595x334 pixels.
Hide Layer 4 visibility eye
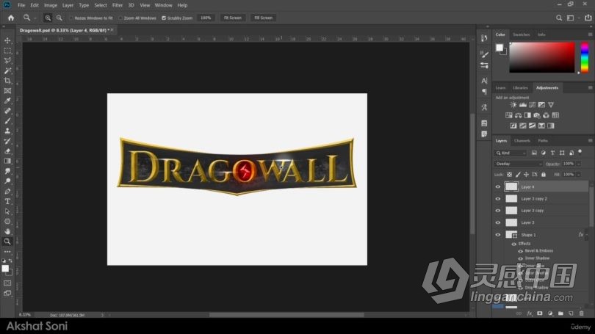tap(498, 187)
